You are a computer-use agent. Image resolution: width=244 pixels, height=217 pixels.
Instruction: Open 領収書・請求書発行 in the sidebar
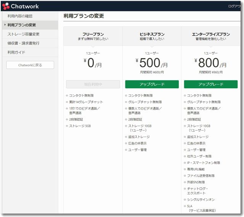coord(23,43)
